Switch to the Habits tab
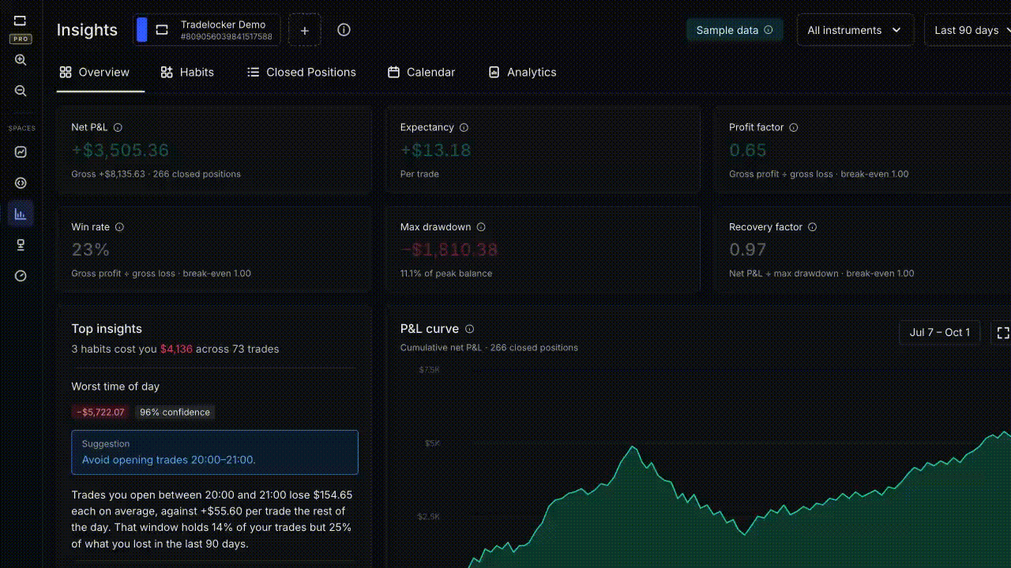 (187, 72)
